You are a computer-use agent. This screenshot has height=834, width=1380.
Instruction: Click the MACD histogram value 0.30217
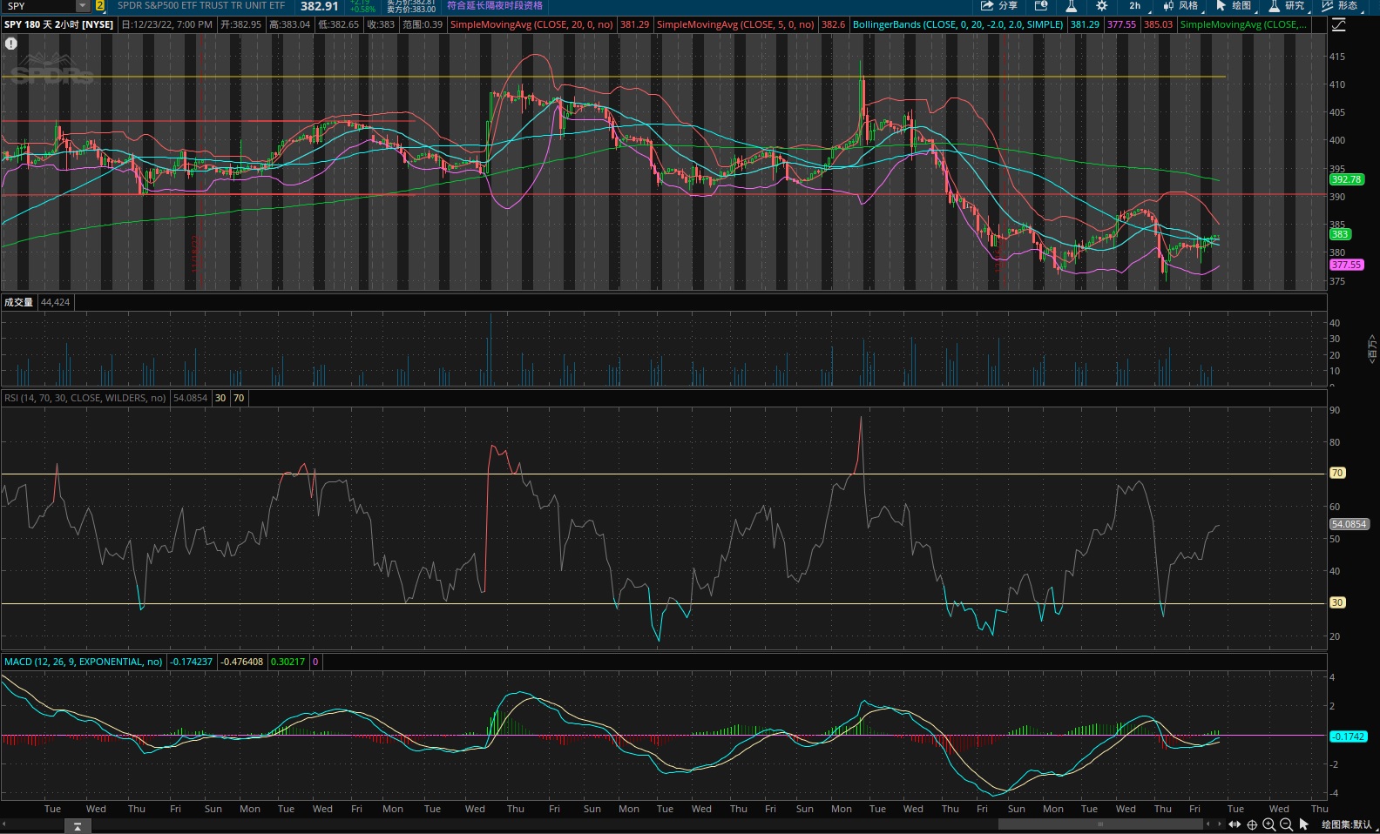pos(287,662)
